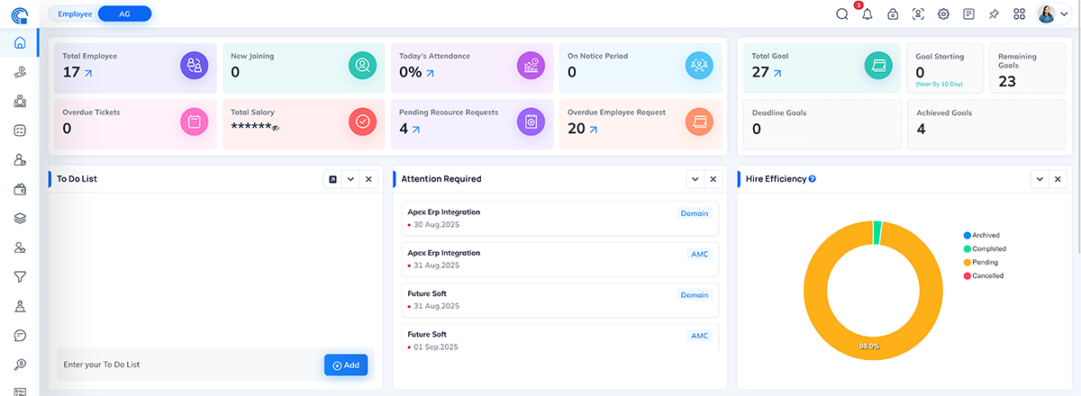
Task: Open the user profile dropdown
Action: point(1052,14)
